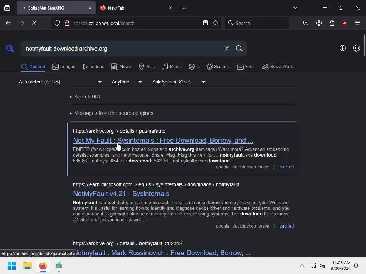
Task: Click the Firefox Search box
Action: point(257,23)
